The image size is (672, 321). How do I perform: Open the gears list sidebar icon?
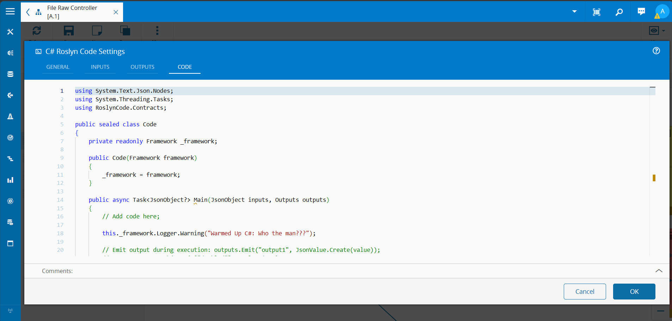pos(10,53)
